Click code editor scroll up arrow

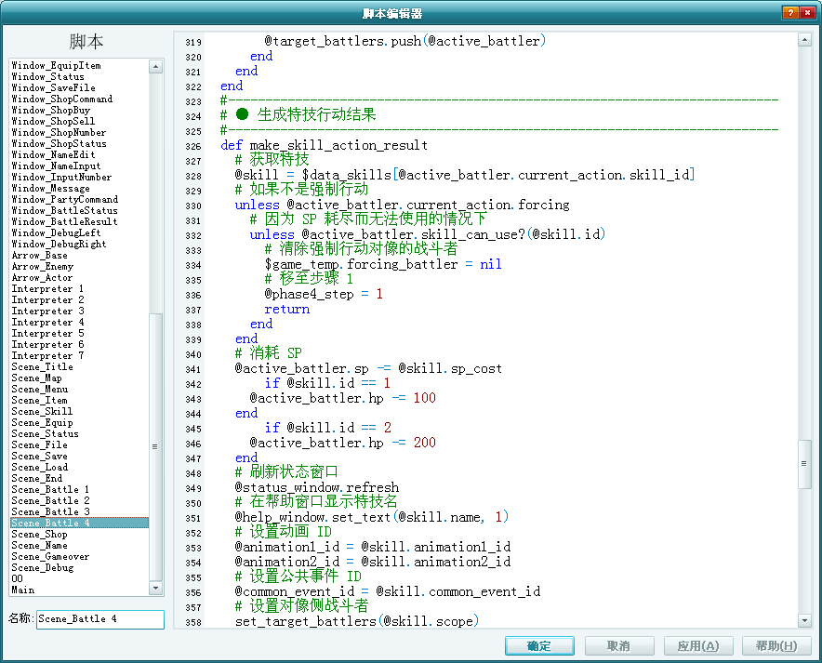804,40
